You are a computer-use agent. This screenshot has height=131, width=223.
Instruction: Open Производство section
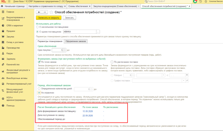pos(13,48)
